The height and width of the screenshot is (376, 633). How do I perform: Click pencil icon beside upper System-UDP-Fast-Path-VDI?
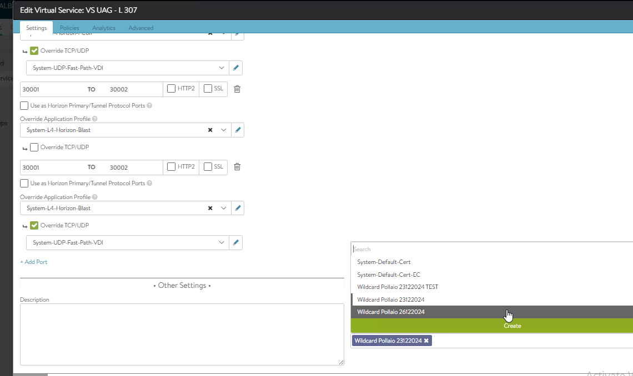(235, 68)
